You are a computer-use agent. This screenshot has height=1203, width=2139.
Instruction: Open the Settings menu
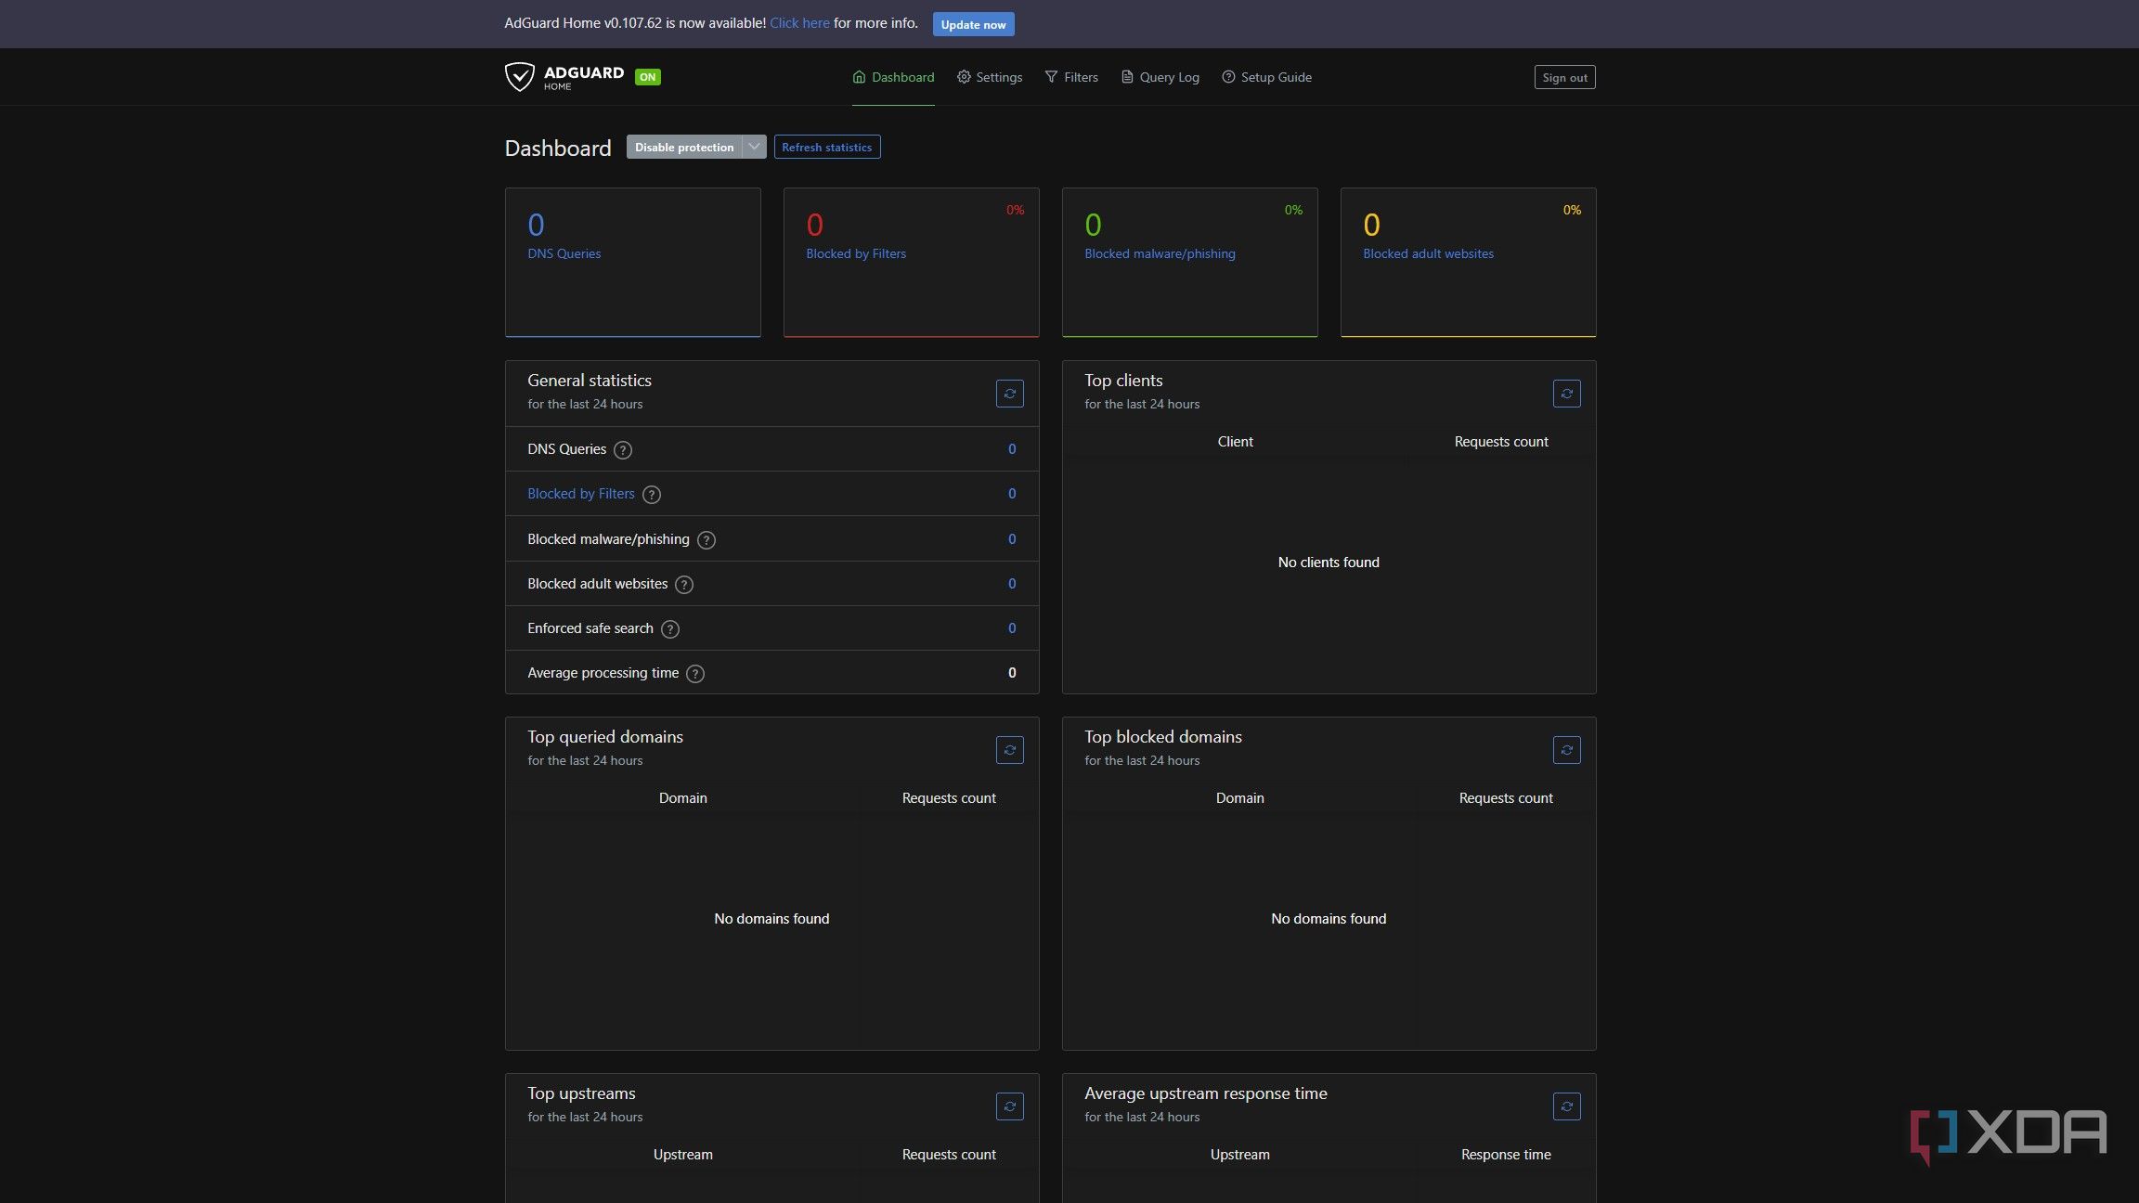pos(989,77)
